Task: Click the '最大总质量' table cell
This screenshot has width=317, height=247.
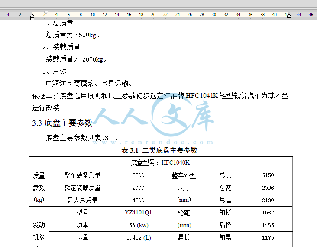Action: pos(83,200)
